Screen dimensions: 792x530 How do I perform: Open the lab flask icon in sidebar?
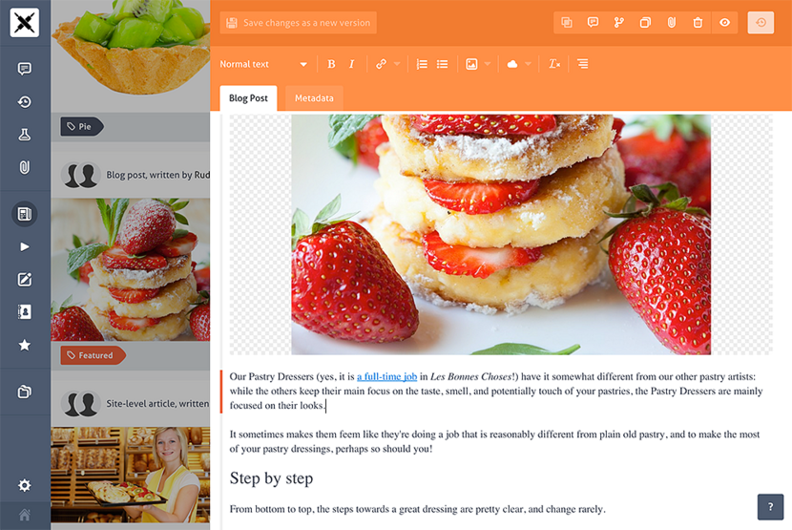pos(24,135)
